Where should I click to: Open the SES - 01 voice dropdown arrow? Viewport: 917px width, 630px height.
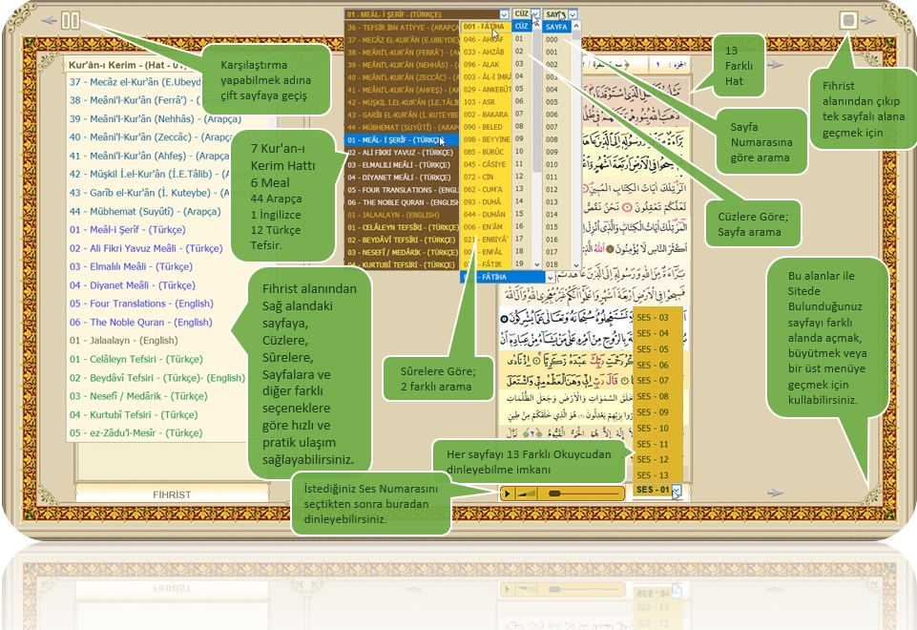677,490
